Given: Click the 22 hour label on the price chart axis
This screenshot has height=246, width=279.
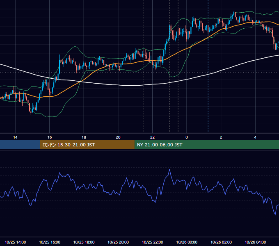Looking at the screenshot, I should (x=152, y=137).
